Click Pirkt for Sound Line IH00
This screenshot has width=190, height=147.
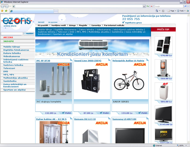coord(106,113)
